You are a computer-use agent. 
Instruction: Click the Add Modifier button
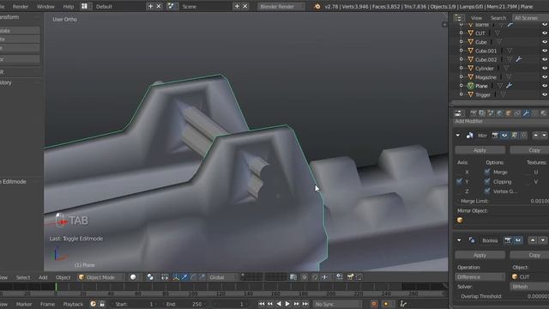(501, 121)
